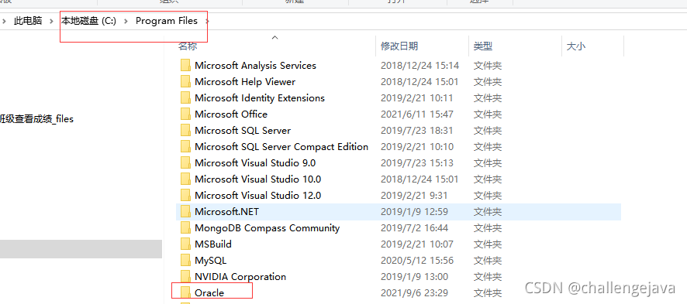Screen dimensions: 687x304
Task: Click the MySQL folder name
Action: (x=211, y=261)
